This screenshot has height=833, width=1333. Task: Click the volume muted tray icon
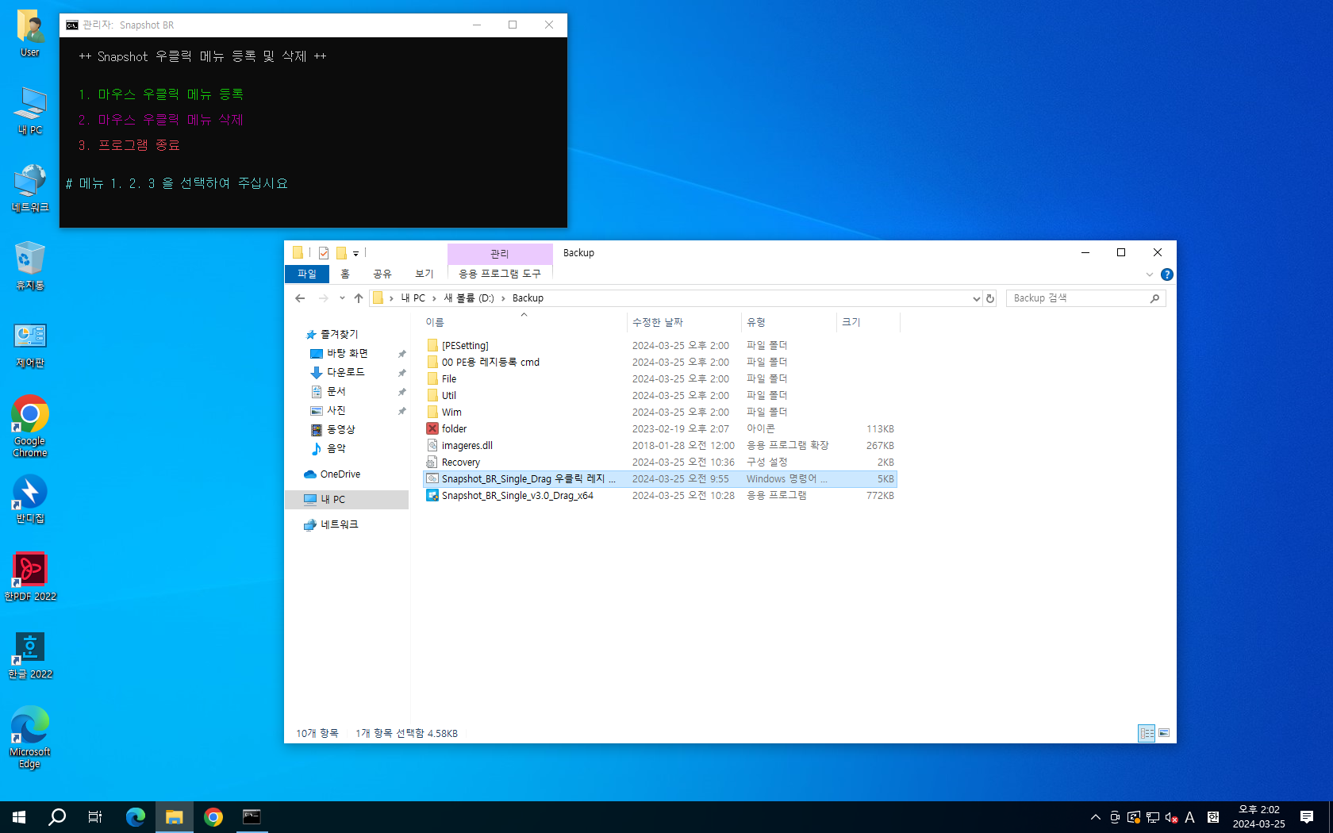1171,817
